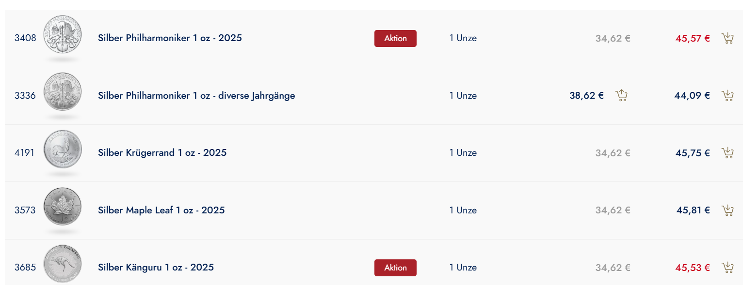Click cart icon next to 44,09 € price
Viewport: 743px width, 285px height.
tap(727, 95)
